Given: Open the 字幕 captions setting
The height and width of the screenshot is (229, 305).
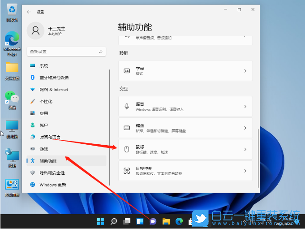Looking at the screenshot, I should (185, 71).
